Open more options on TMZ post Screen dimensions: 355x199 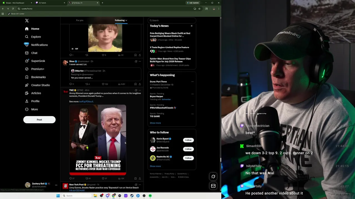pyautogui.click(x=140, y=90)
